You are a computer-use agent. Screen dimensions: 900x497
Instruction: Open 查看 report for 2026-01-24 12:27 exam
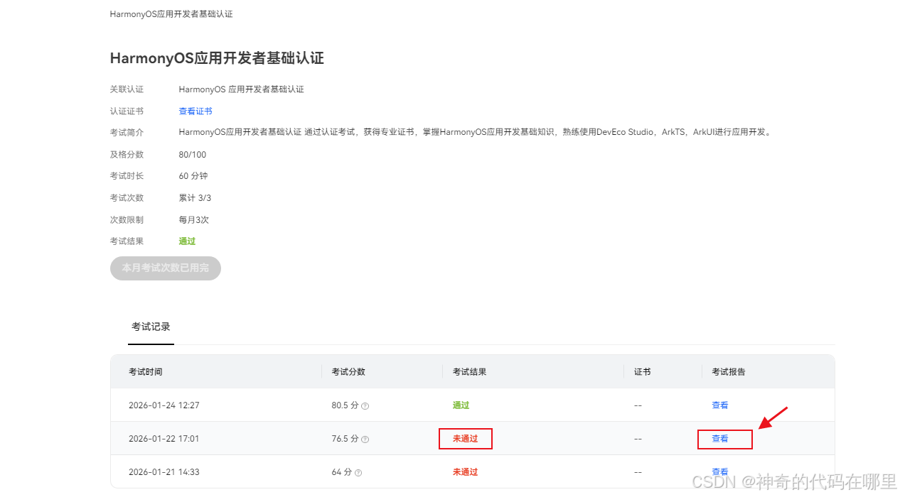720,405
